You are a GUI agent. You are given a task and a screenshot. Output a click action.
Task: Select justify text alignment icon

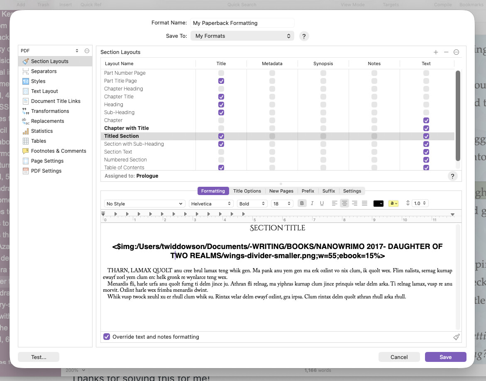tap(364, 203)
